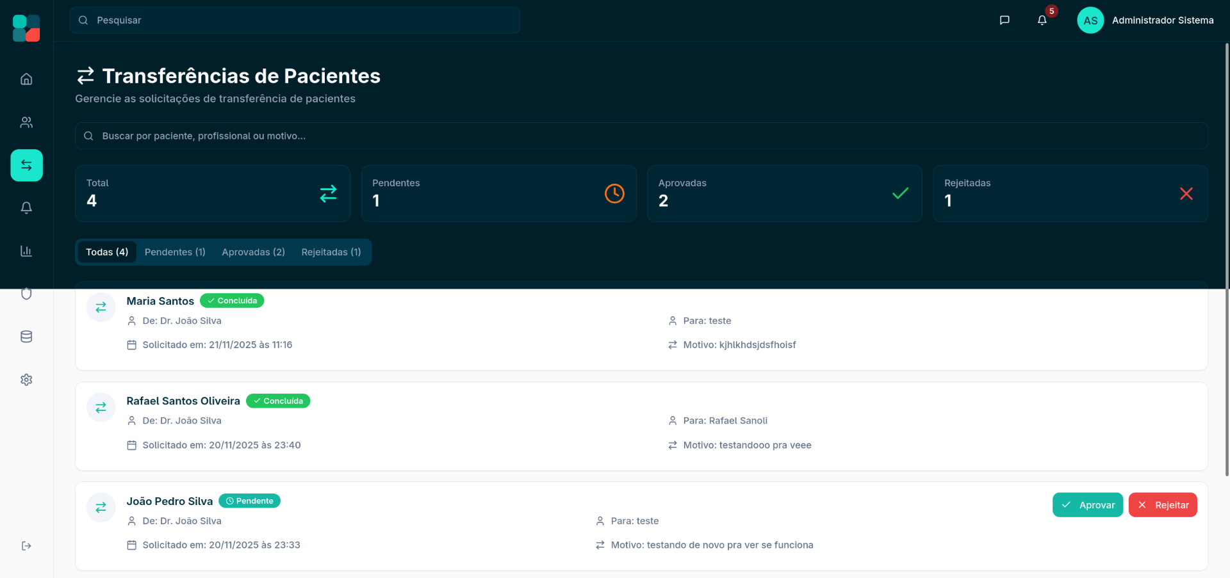Switch to the Aprovadas (2) tab
Image resolution: width=1230 pixels, height=578 pixels.
tap(253, 252)
